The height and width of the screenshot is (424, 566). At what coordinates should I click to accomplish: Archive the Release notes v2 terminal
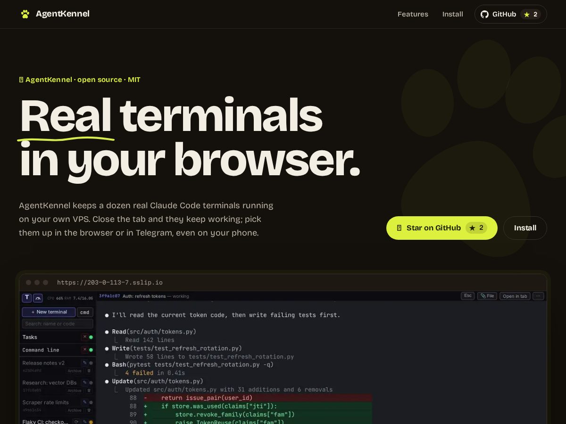click(x=74, y=371)
